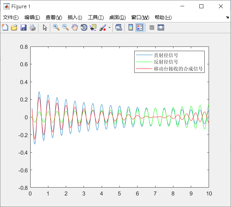This screenshot has width=231, height=207.
Task: Click legend entry 直射径信号
Action: click(x=166, y=55)
